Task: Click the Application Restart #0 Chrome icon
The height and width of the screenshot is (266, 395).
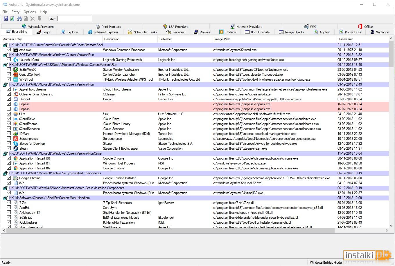Action: point(16,158)
